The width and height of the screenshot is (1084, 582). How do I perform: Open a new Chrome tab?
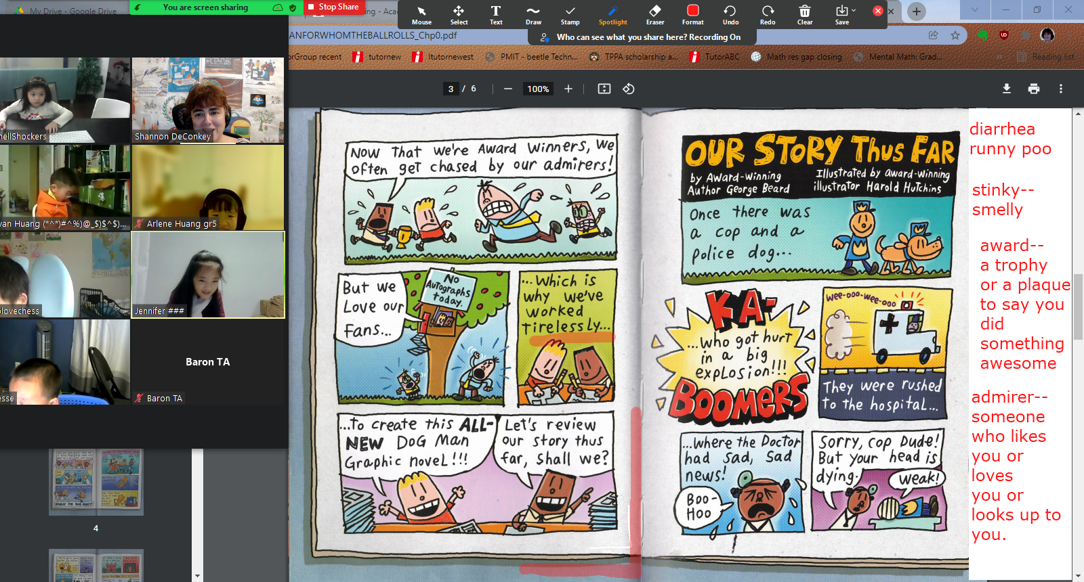[x=917, y=11]
